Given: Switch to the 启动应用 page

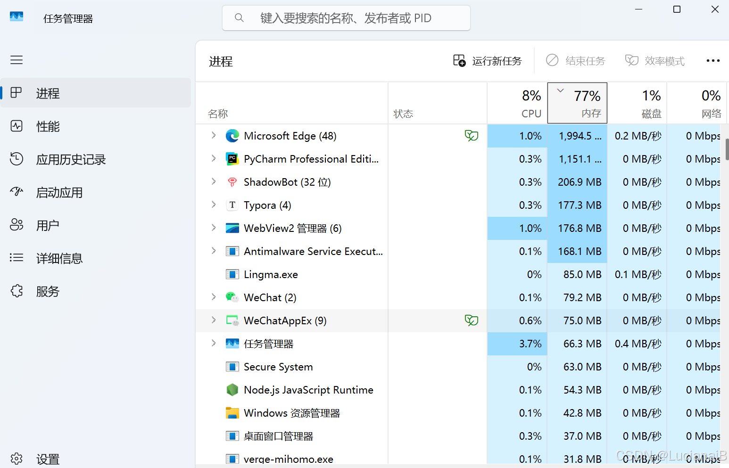Looking at the screenshot, I should [x=96, y=192].
